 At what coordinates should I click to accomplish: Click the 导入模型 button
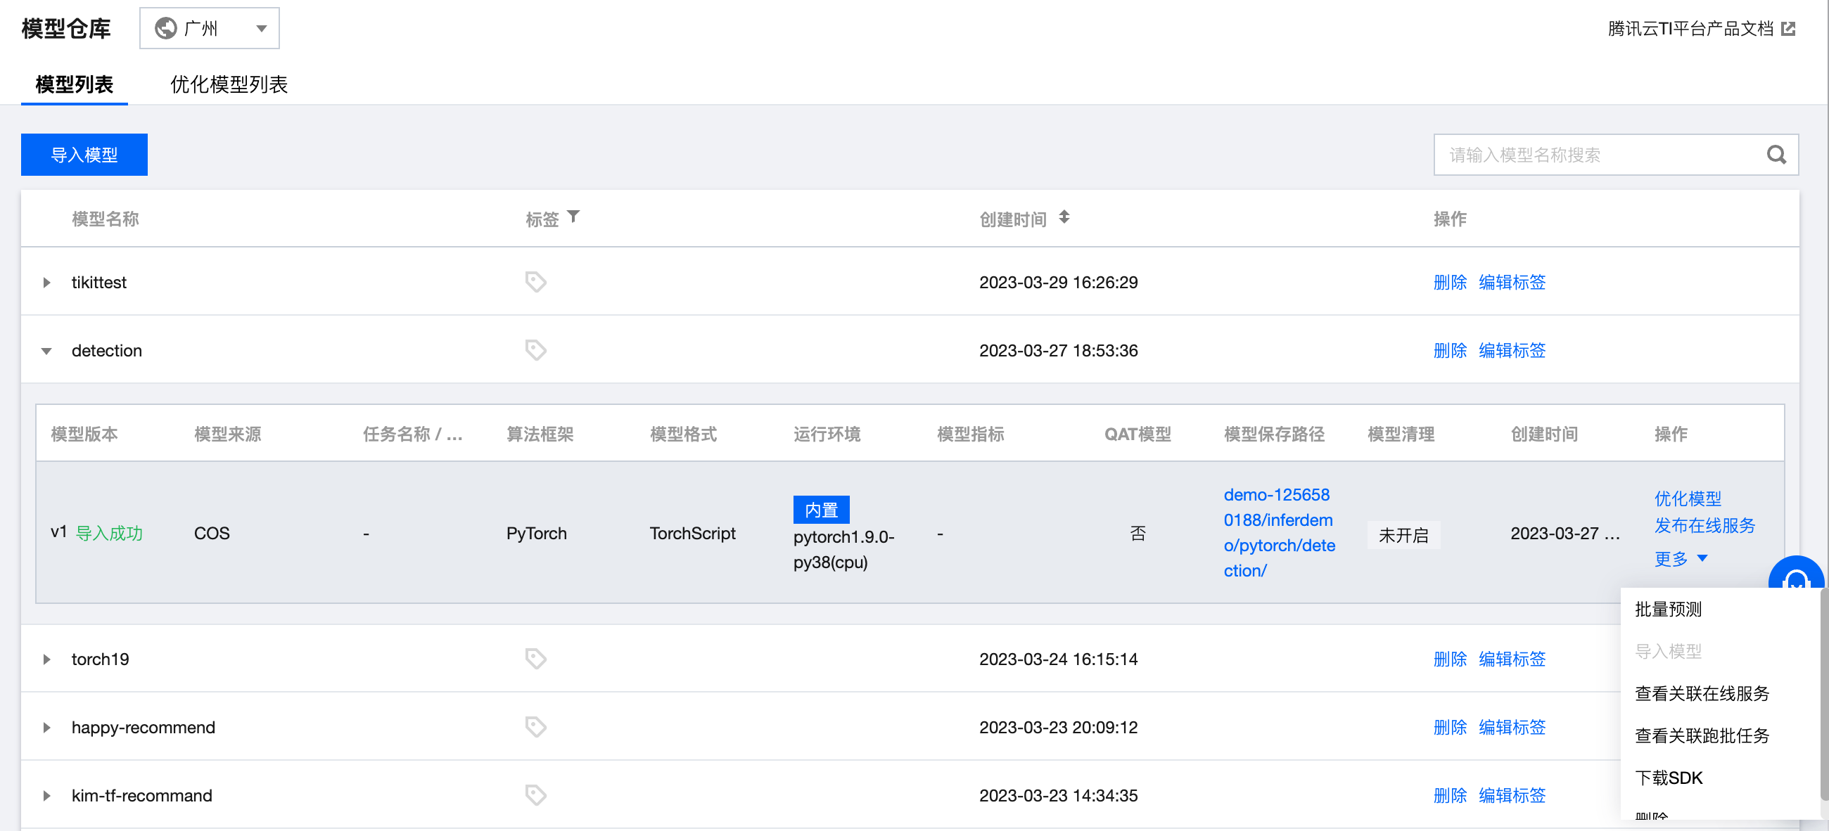click(x=84, y=155)
